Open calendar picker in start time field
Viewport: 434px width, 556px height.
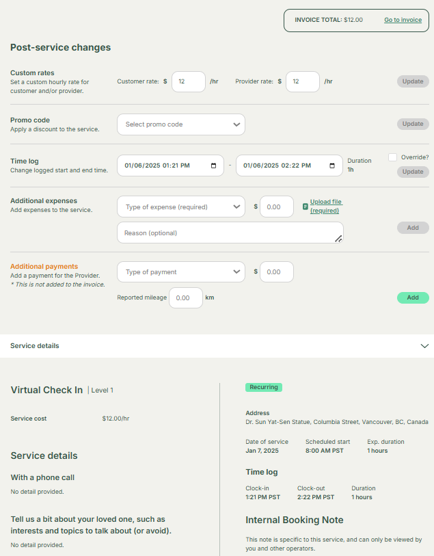214,166
